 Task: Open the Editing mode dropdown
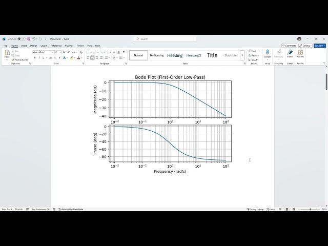(x=305, y=46)
